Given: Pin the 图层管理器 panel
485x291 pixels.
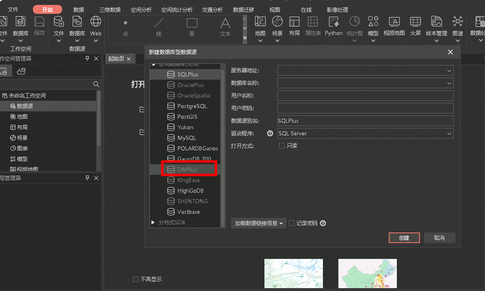Looking at the screenshot, I should tap(87, 178).
